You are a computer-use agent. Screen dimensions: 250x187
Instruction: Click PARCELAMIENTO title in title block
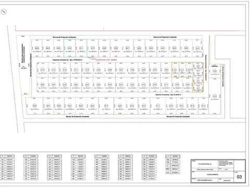213,175
